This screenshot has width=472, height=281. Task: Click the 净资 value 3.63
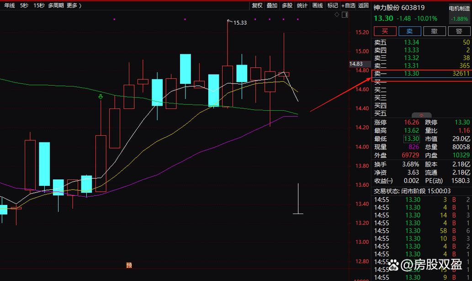coord(413,173)
